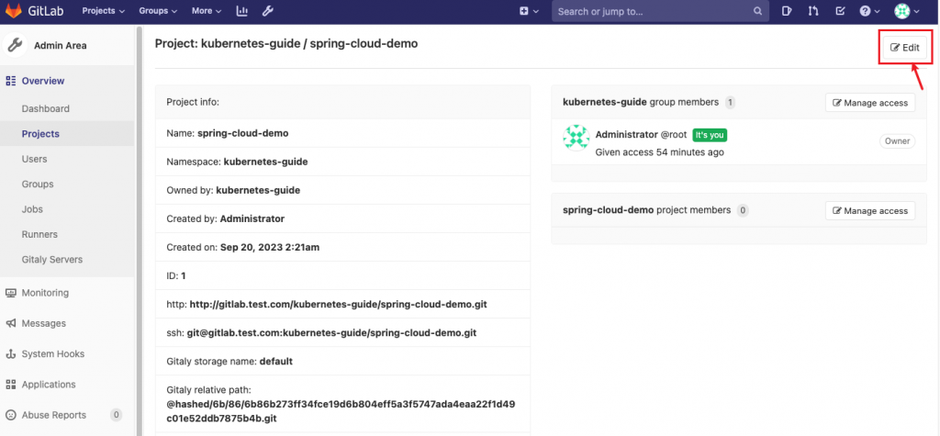Image resolution: width=940 pixels, height=436 pixels.
Task: Manage access for kubernetes-guide group members
Action: [x=870, y=103]
